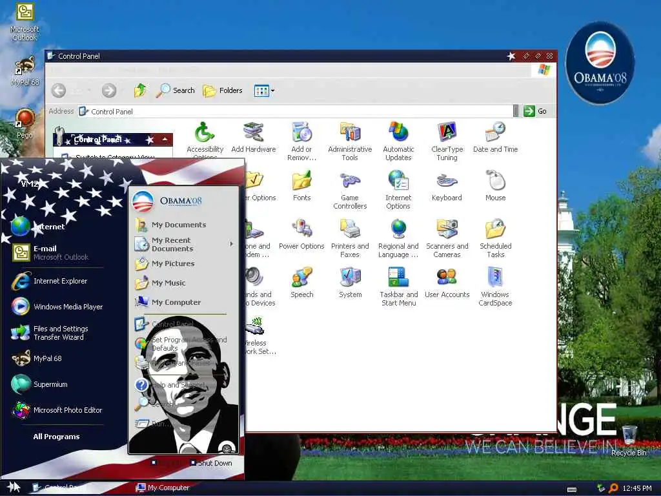Open Pego desktop shortcut
Viewport: 661px width, 496px height.
pyautogui.click(x=25, y=123)
